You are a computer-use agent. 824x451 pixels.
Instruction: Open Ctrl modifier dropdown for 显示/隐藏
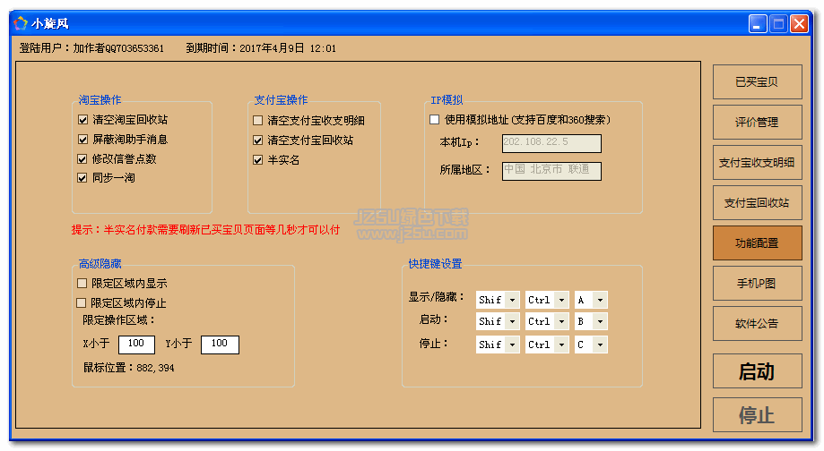tap(562, 300)
